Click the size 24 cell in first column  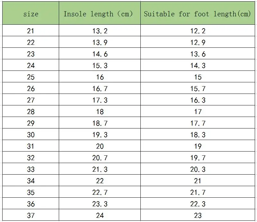[x=31, y=66]
